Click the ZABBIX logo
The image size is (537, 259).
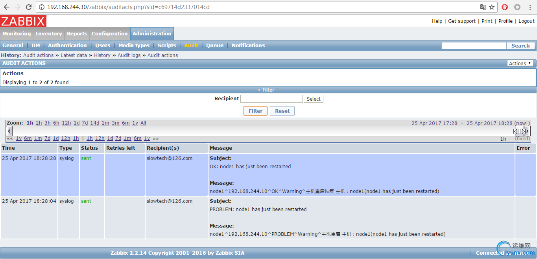23,21
